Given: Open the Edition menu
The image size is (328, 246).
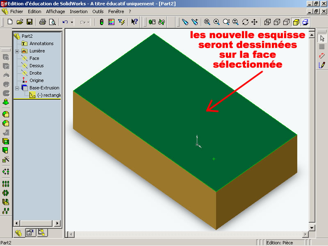Looking at the screenshot, I should pos(34,11).
